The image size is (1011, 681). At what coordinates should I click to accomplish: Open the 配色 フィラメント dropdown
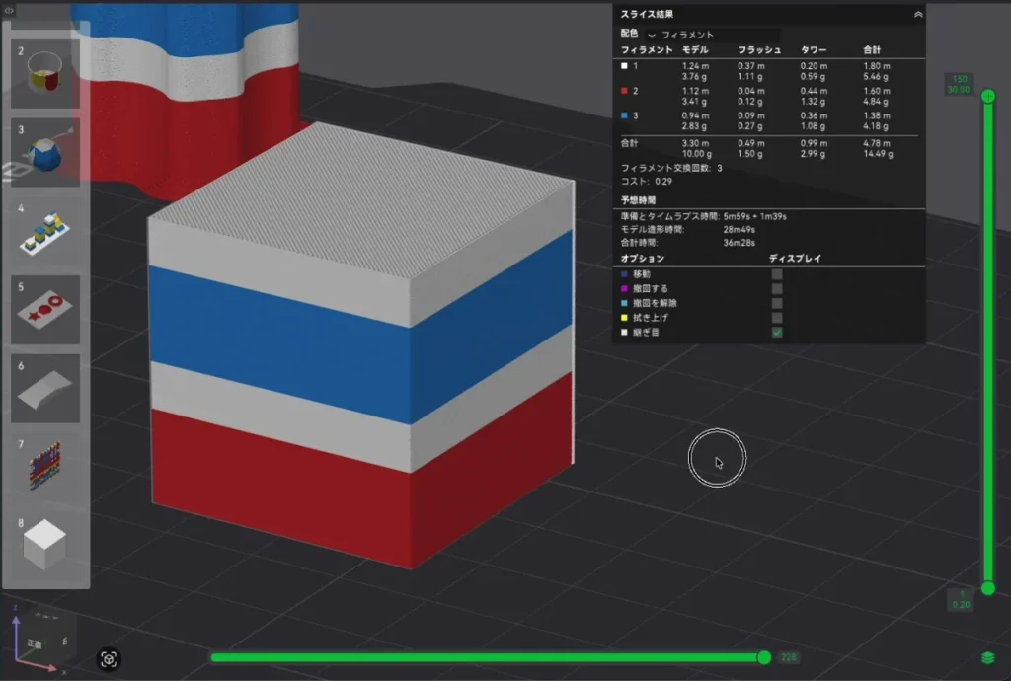coord(713,35)
